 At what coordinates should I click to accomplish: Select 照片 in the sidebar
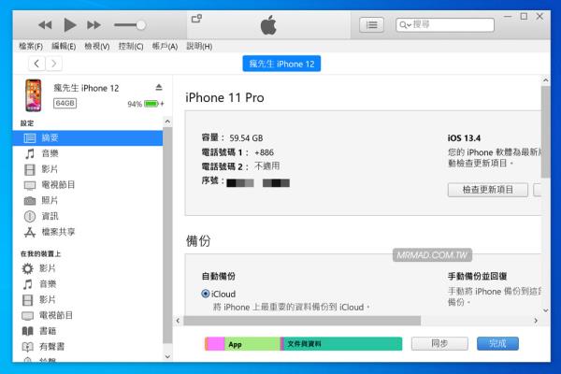(x=87, y=201)
